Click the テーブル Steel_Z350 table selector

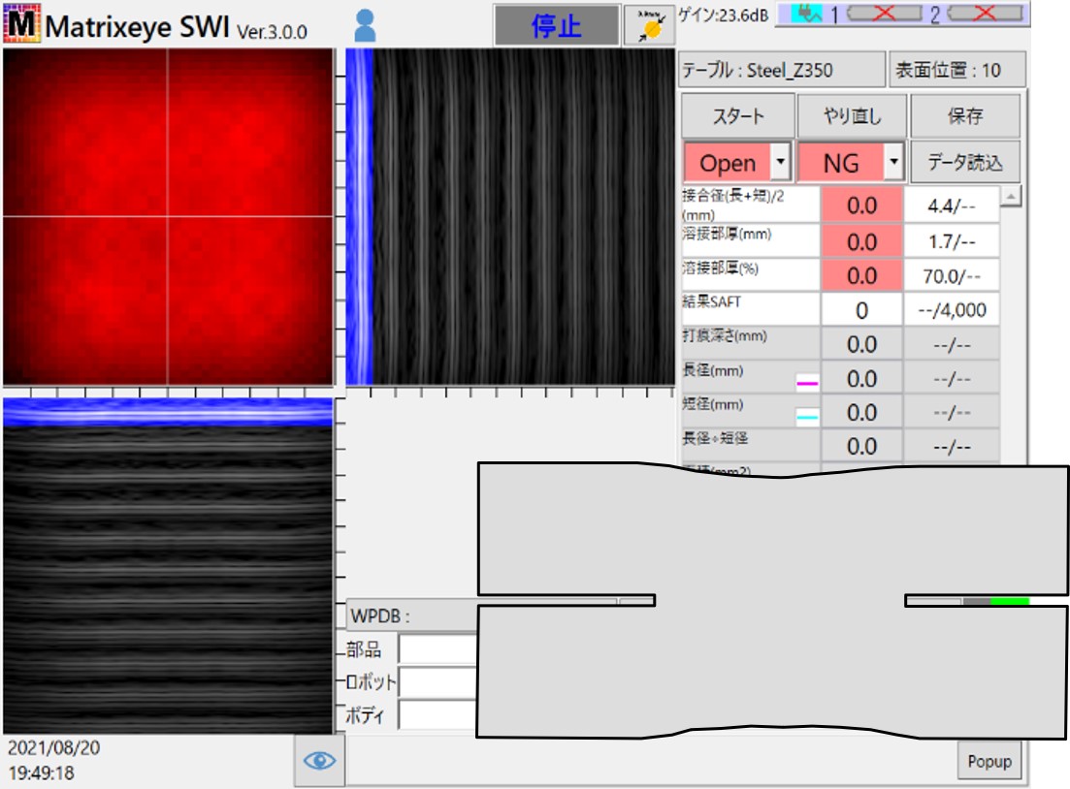click(x=782, y=70)
